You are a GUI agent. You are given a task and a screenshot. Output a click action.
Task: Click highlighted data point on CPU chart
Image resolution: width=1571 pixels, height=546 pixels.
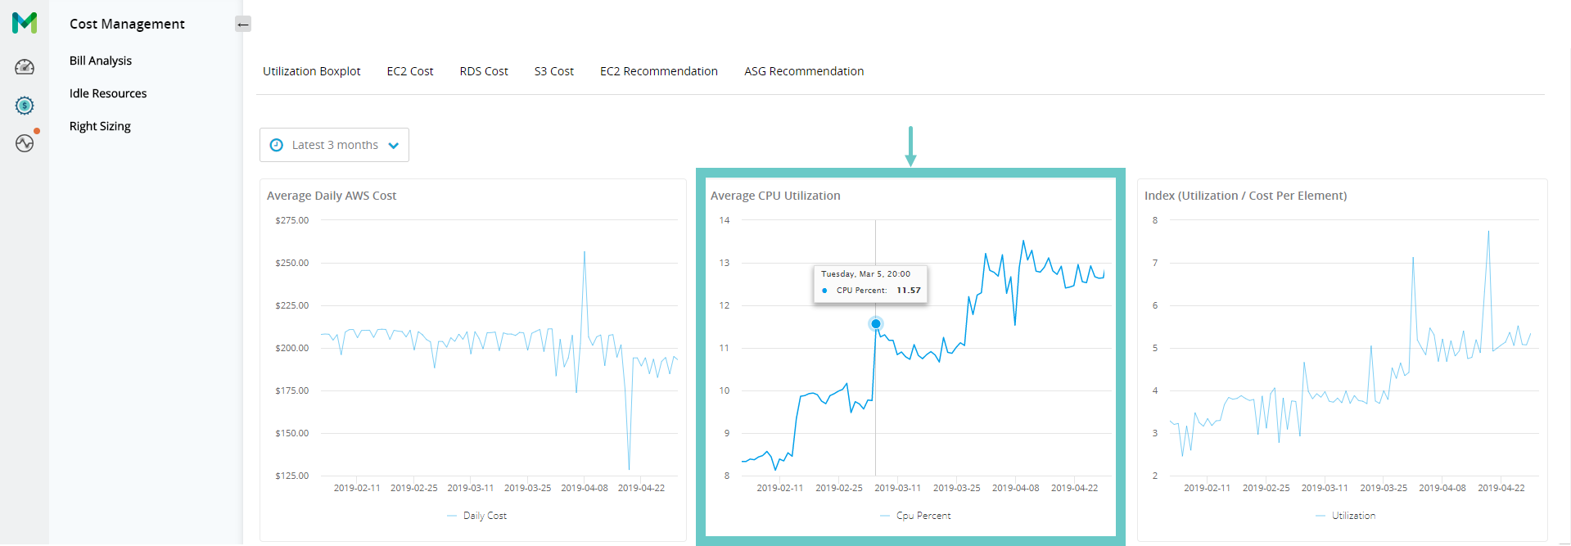click(876, 324)
